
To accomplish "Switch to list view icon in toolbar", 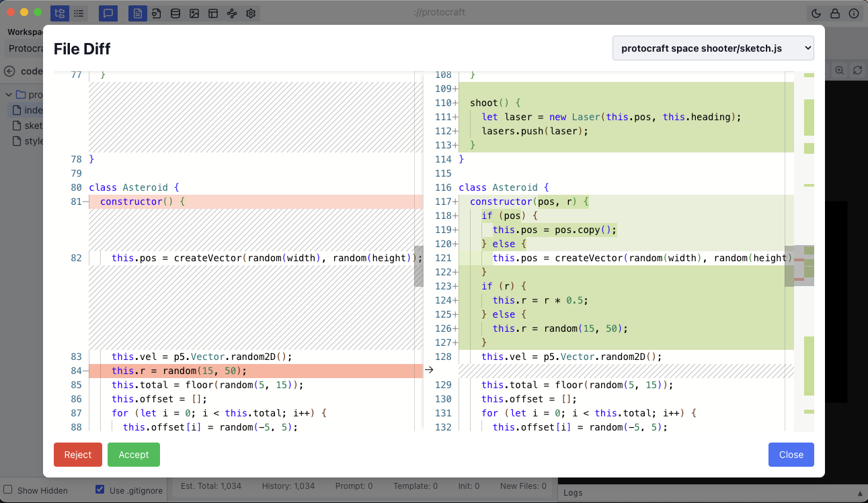I will pyautogui.click(x=79, y=13).
